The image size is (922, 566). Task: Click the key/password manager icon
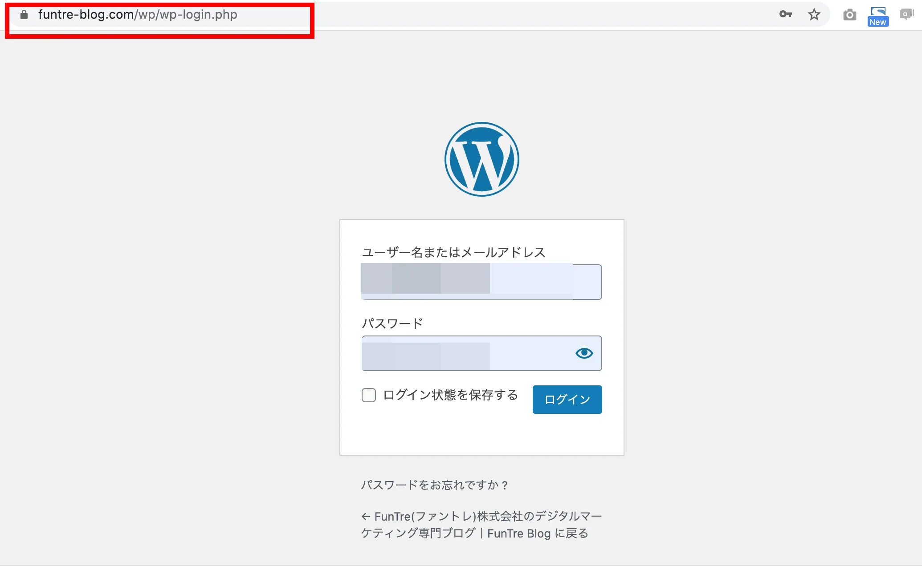click(786, 15)
